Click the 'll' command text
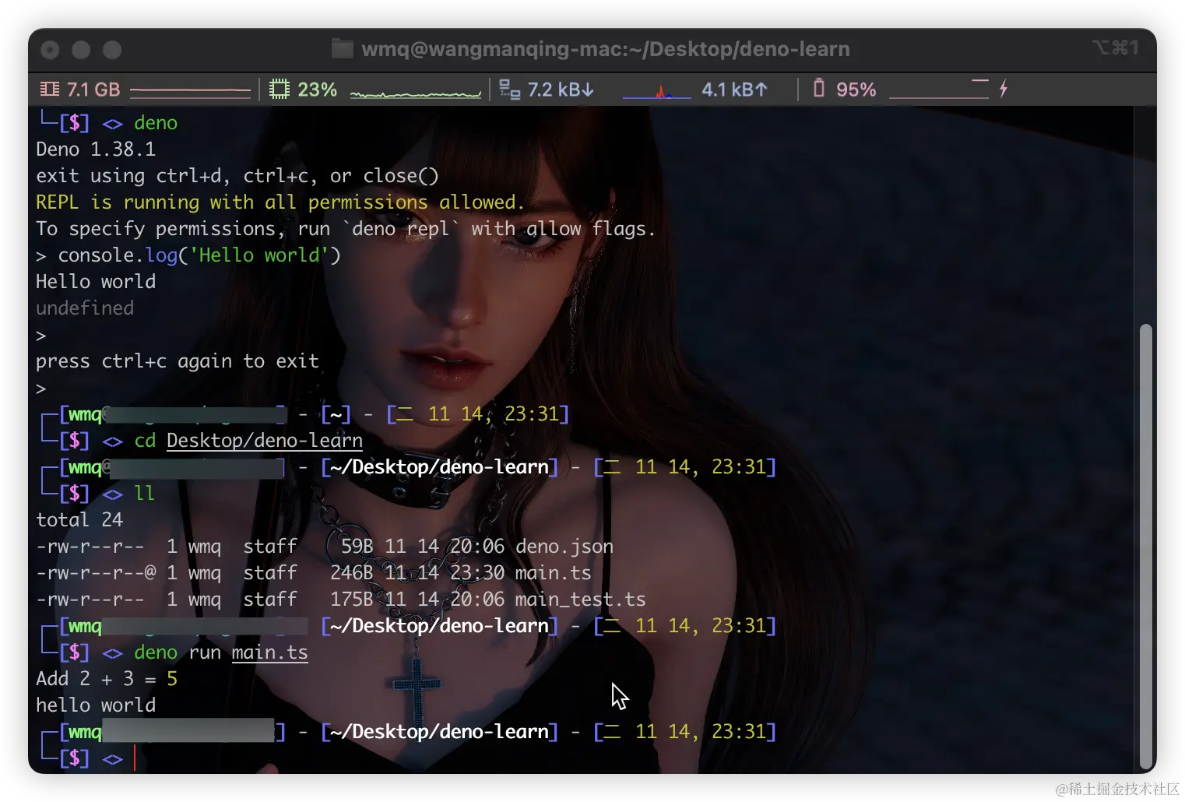 [145, 494]
